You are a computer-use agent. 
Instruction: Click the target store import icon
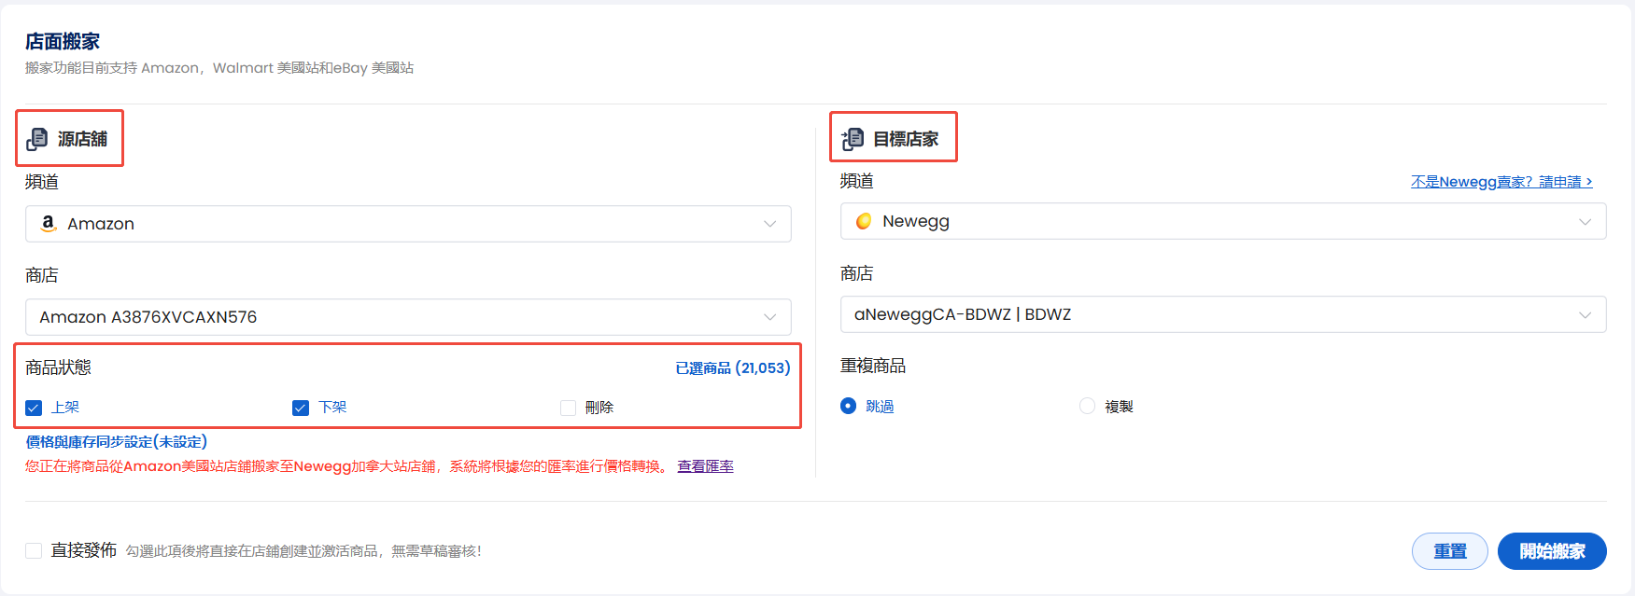[x=853, y=139]
